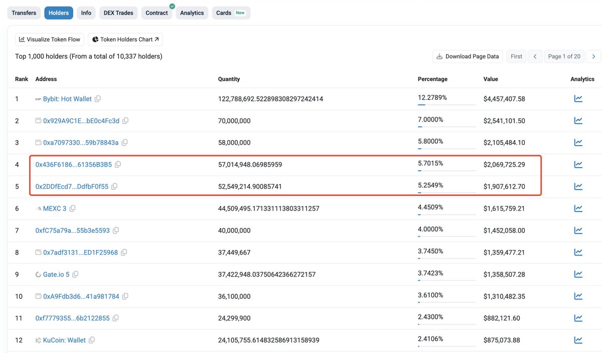The image size is (602, 353).
Task: Open the MEXC 3 address link
Action: tap(55, 208)
